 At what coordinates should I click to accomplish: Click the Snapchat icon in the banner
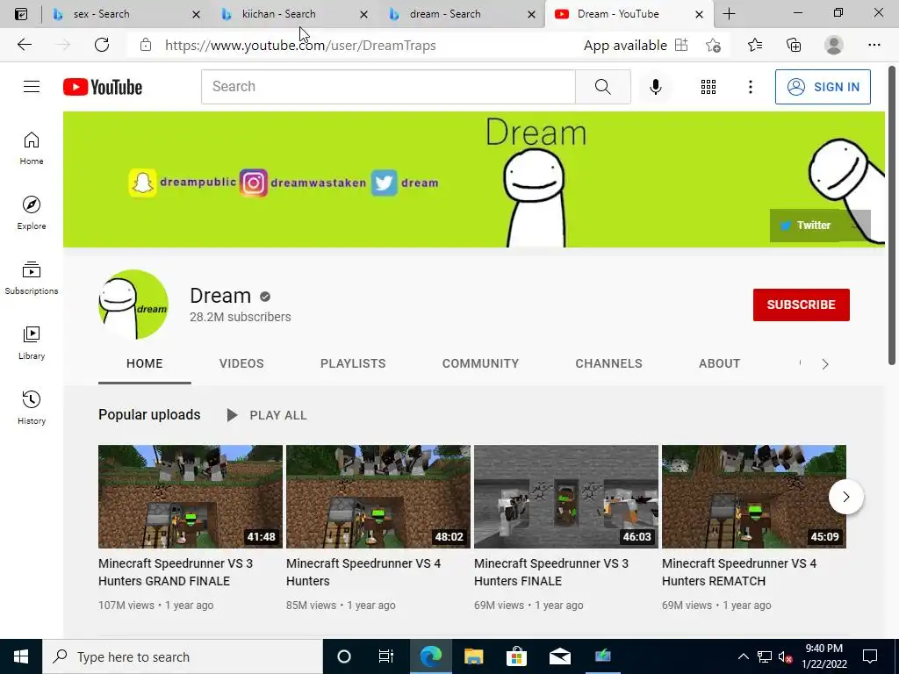pos(143,183)
